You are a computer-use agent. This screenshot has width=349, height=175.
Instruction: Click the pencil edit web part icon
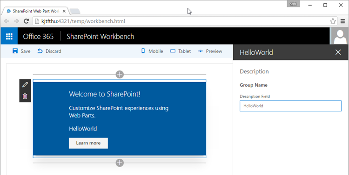coord(25,84)
